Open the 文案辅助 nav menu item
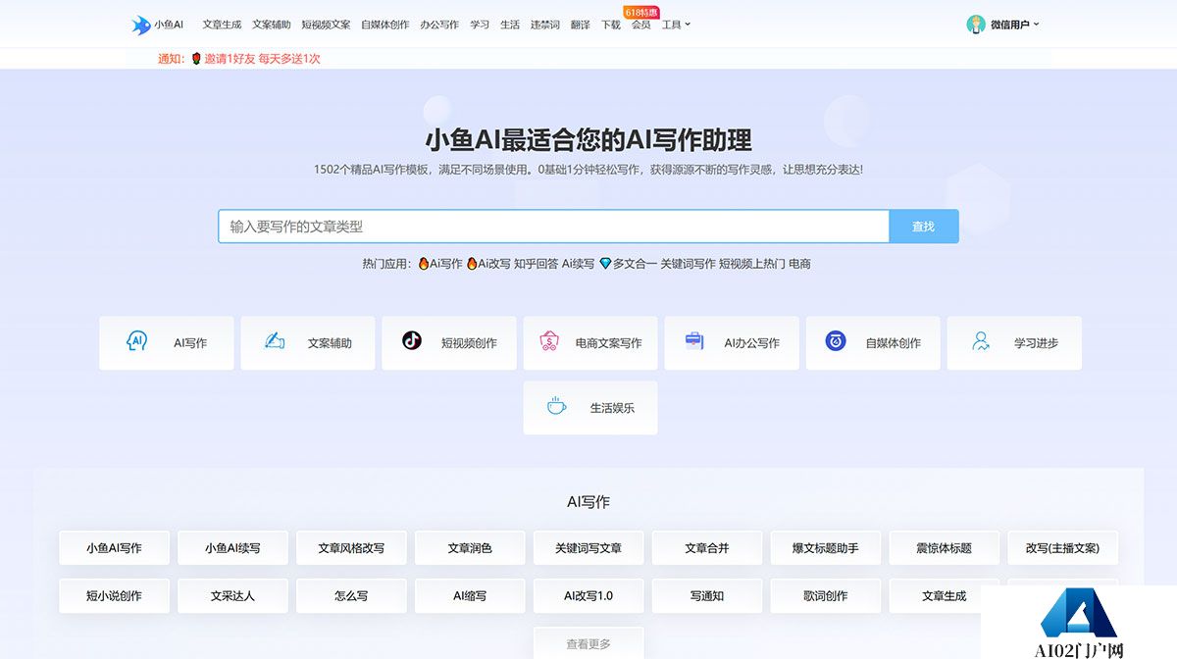Viewport: 1177px width, 659px height. pyautogui.click(x=272, y=25)
